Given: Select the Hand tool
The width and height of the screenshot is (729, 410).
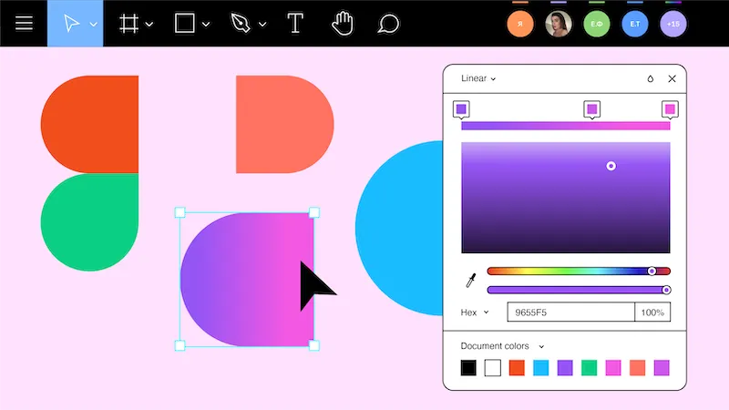Looking at the screenshot, I should 343,24.
